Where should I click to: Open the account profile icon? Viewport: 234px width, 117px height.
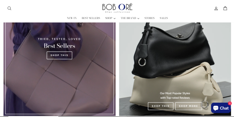pos(216,8)
